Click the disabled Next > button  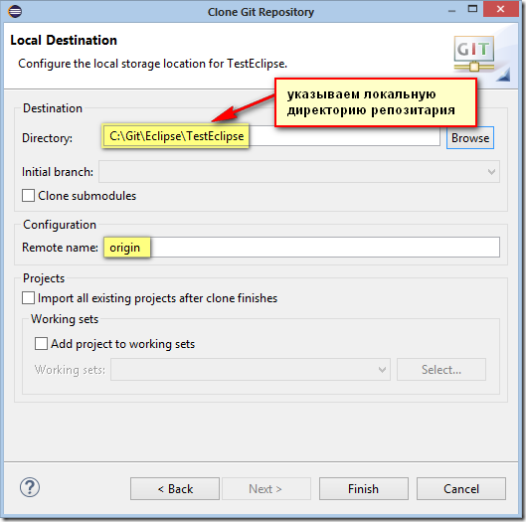point(266,489)
